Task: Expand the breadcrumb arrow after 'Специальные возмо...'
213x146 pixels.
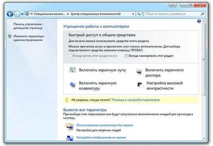Action: (x=68, y=14)
